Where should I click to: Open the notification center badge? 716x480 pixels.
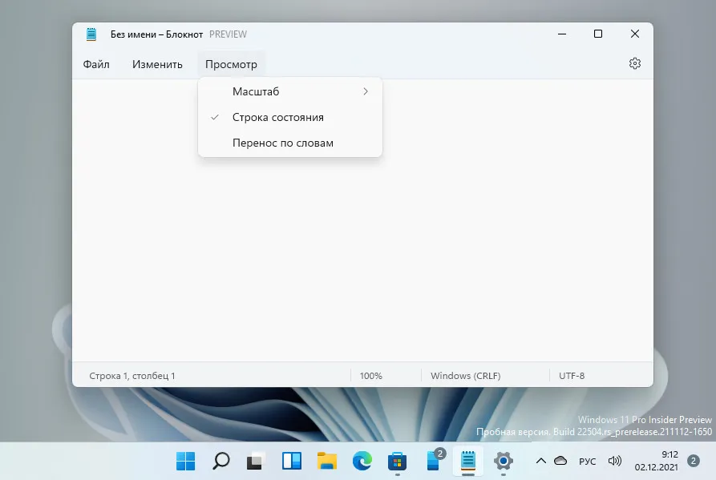pos(693,461)
